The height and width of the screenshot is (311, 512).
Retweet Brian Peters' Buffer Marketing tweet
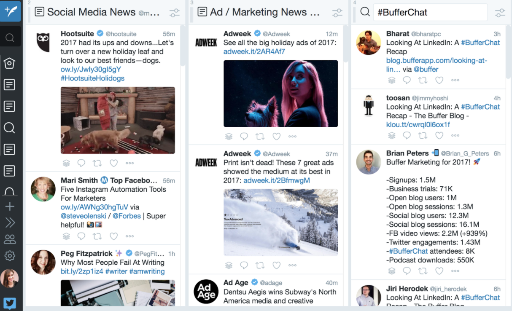(x=423, y=271)
